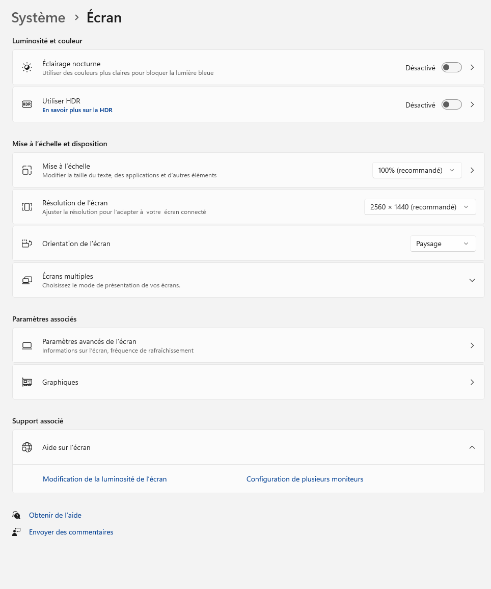Open the Paysage orientation dropdown
491x589 pixels.
443,244
